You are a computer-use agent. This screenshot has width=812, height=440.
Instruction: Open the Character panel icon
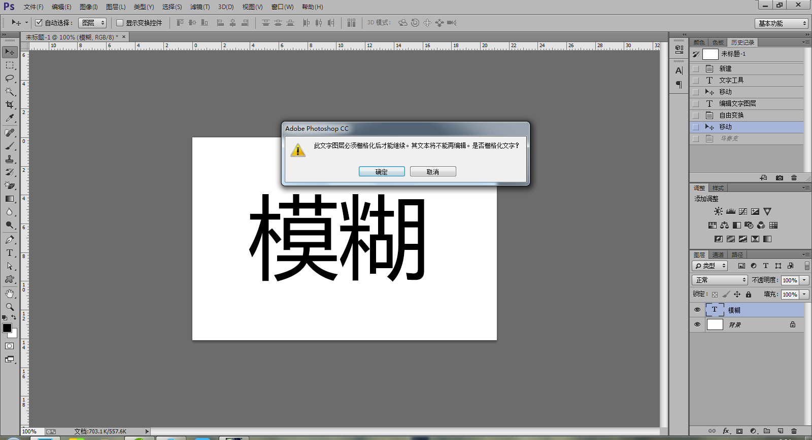click(679, 71)
